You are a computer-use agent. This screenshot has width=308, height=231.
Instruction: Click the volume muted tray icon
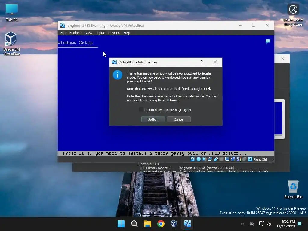(269, 224)
